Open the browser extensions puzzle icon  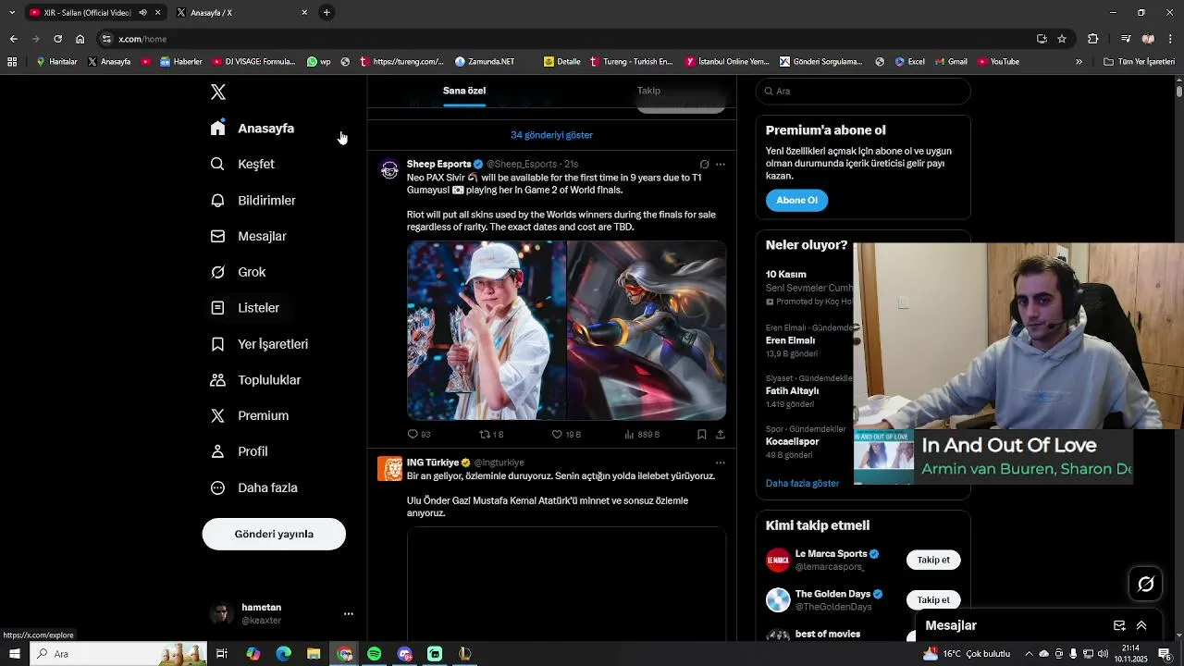click(1093, 39)
